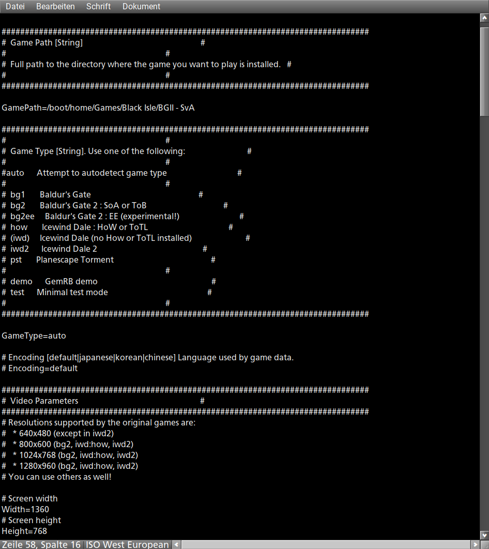Click the window resize corner at bottom right
Image resolution: width=489 pixels, height=549 pixels.
(484, 544)
